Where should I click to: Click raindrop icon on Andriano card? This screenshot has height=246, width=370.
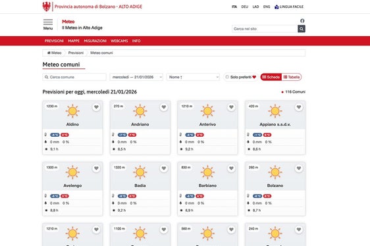(113, 142)
